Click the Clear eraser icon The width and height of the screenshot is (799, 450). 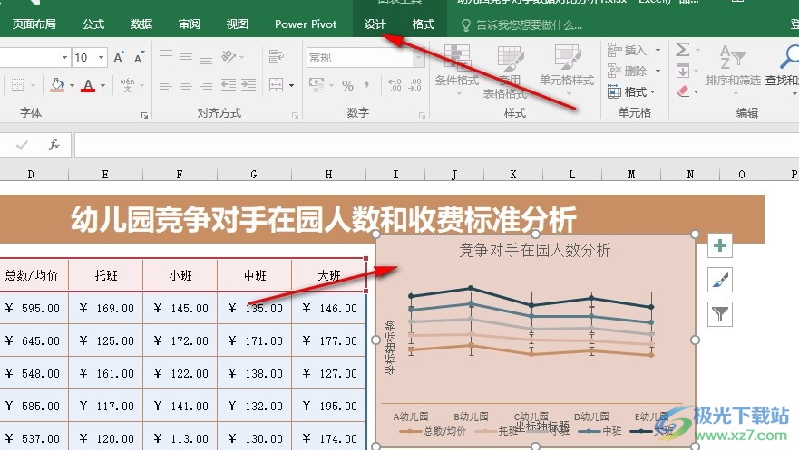pyautogui.click(x=683, y=91)
